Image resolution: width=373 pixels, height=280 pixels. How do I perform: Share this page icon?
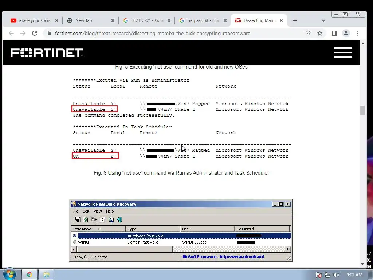click(308, 33)
